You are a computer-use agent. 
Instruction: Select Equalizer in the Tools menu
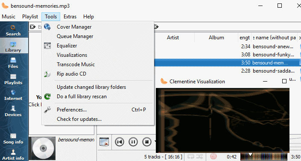pos(98,46)
